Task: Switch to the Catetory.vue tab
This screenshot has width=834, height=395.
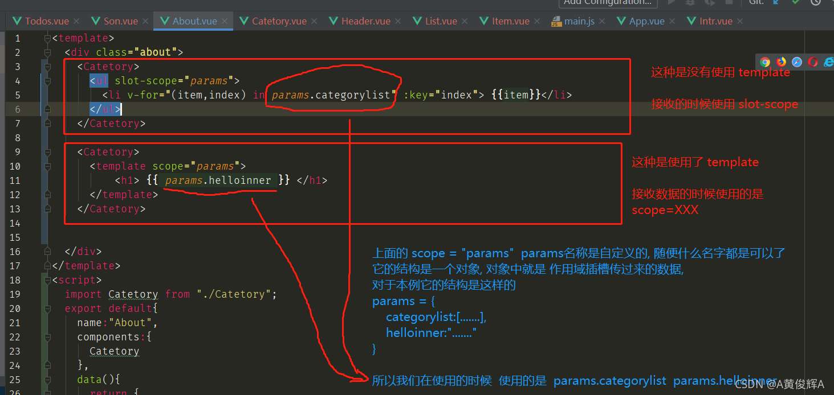Action: [279, 21]
